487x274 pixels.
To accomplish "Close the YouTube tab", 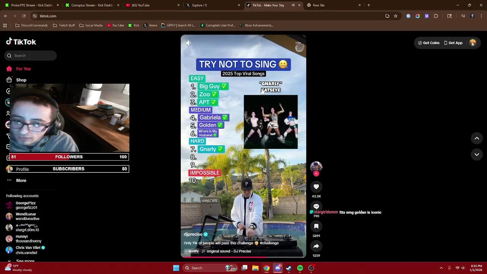I will [x=178, y=5].
